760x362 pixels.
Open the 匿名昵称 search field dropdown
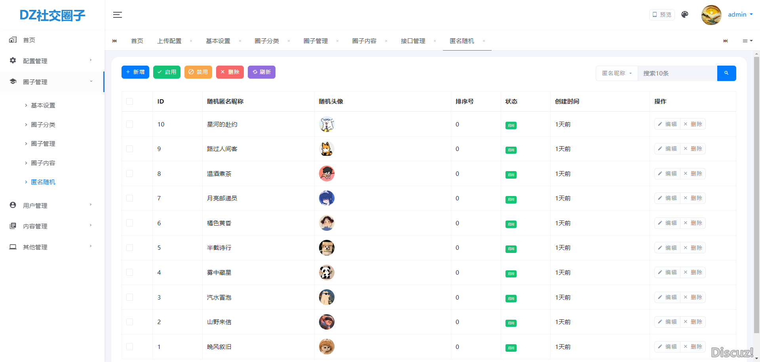tap(617, 73)
